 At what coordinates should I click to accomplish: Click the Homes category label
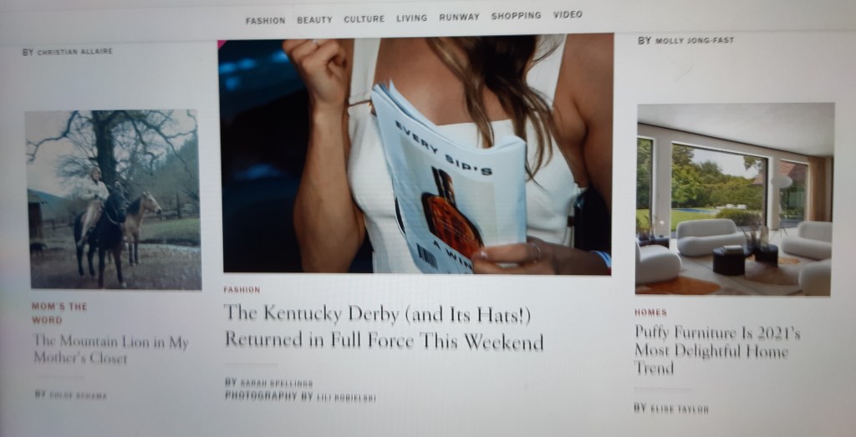coord(650,313)
